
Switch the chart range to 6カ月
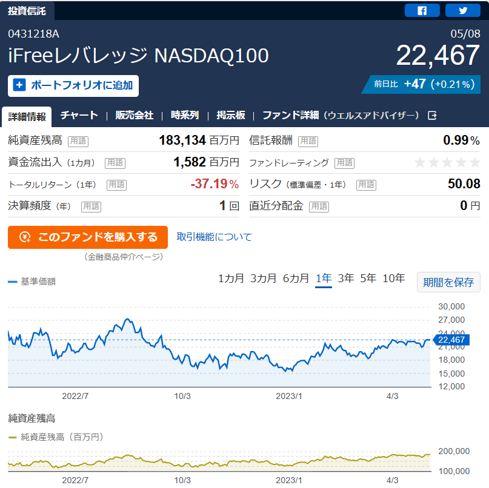(296, 279)
